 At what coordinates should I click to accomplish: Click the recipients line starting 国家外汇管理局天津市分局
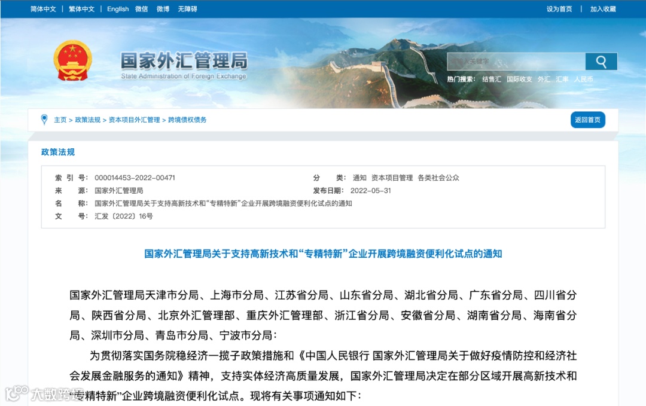point(323,315)
